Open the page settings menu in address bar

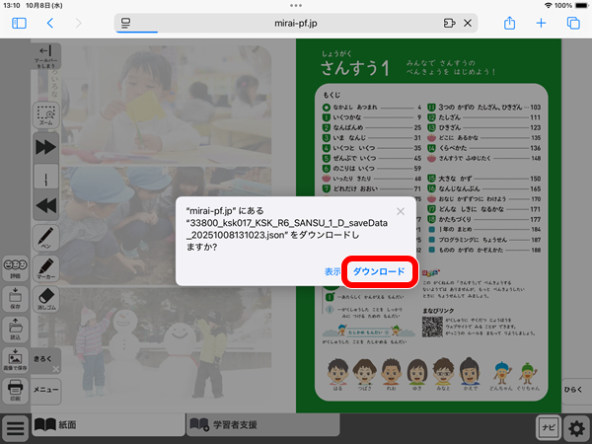pos(125,24)
